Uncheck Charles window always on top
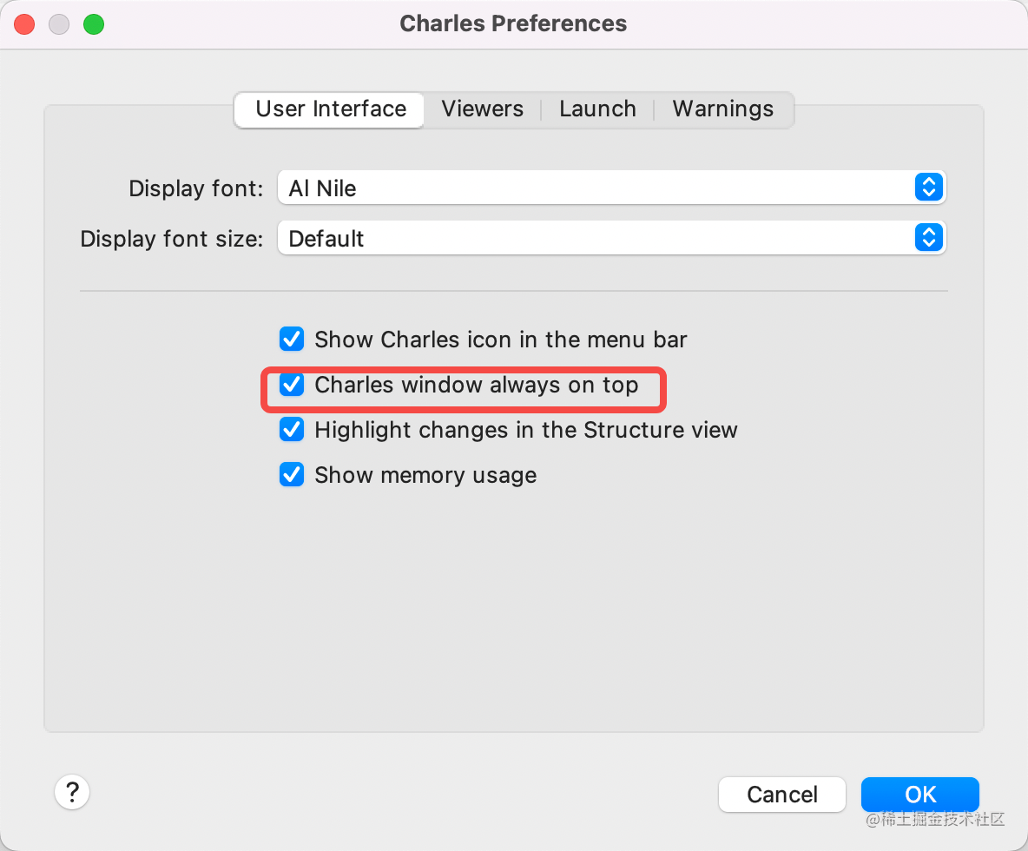Viewport: 1028px width, 851px height. (x=292, y=385)
